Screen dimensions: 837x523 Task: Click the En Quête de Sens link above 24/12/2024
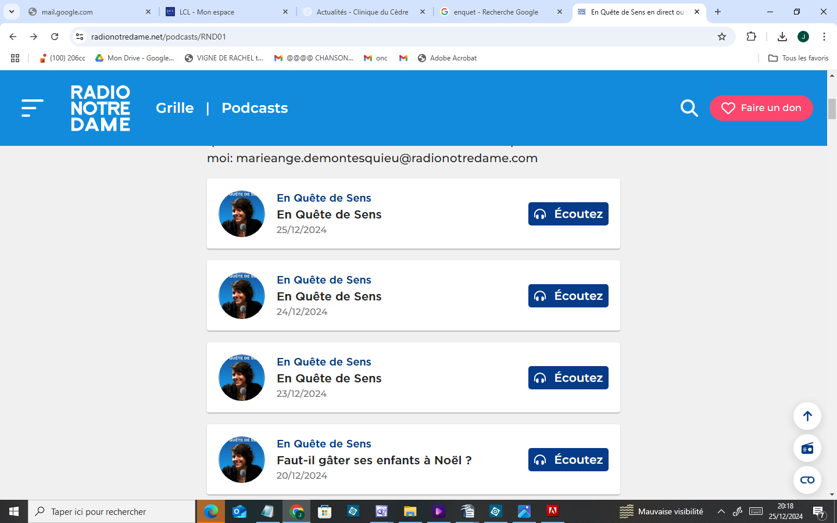coord(324,280)
